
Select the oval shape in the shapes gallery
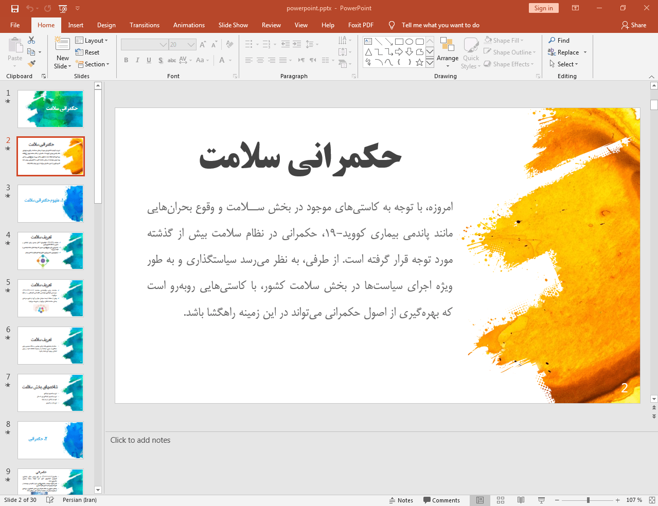click(x=410, y=42)
